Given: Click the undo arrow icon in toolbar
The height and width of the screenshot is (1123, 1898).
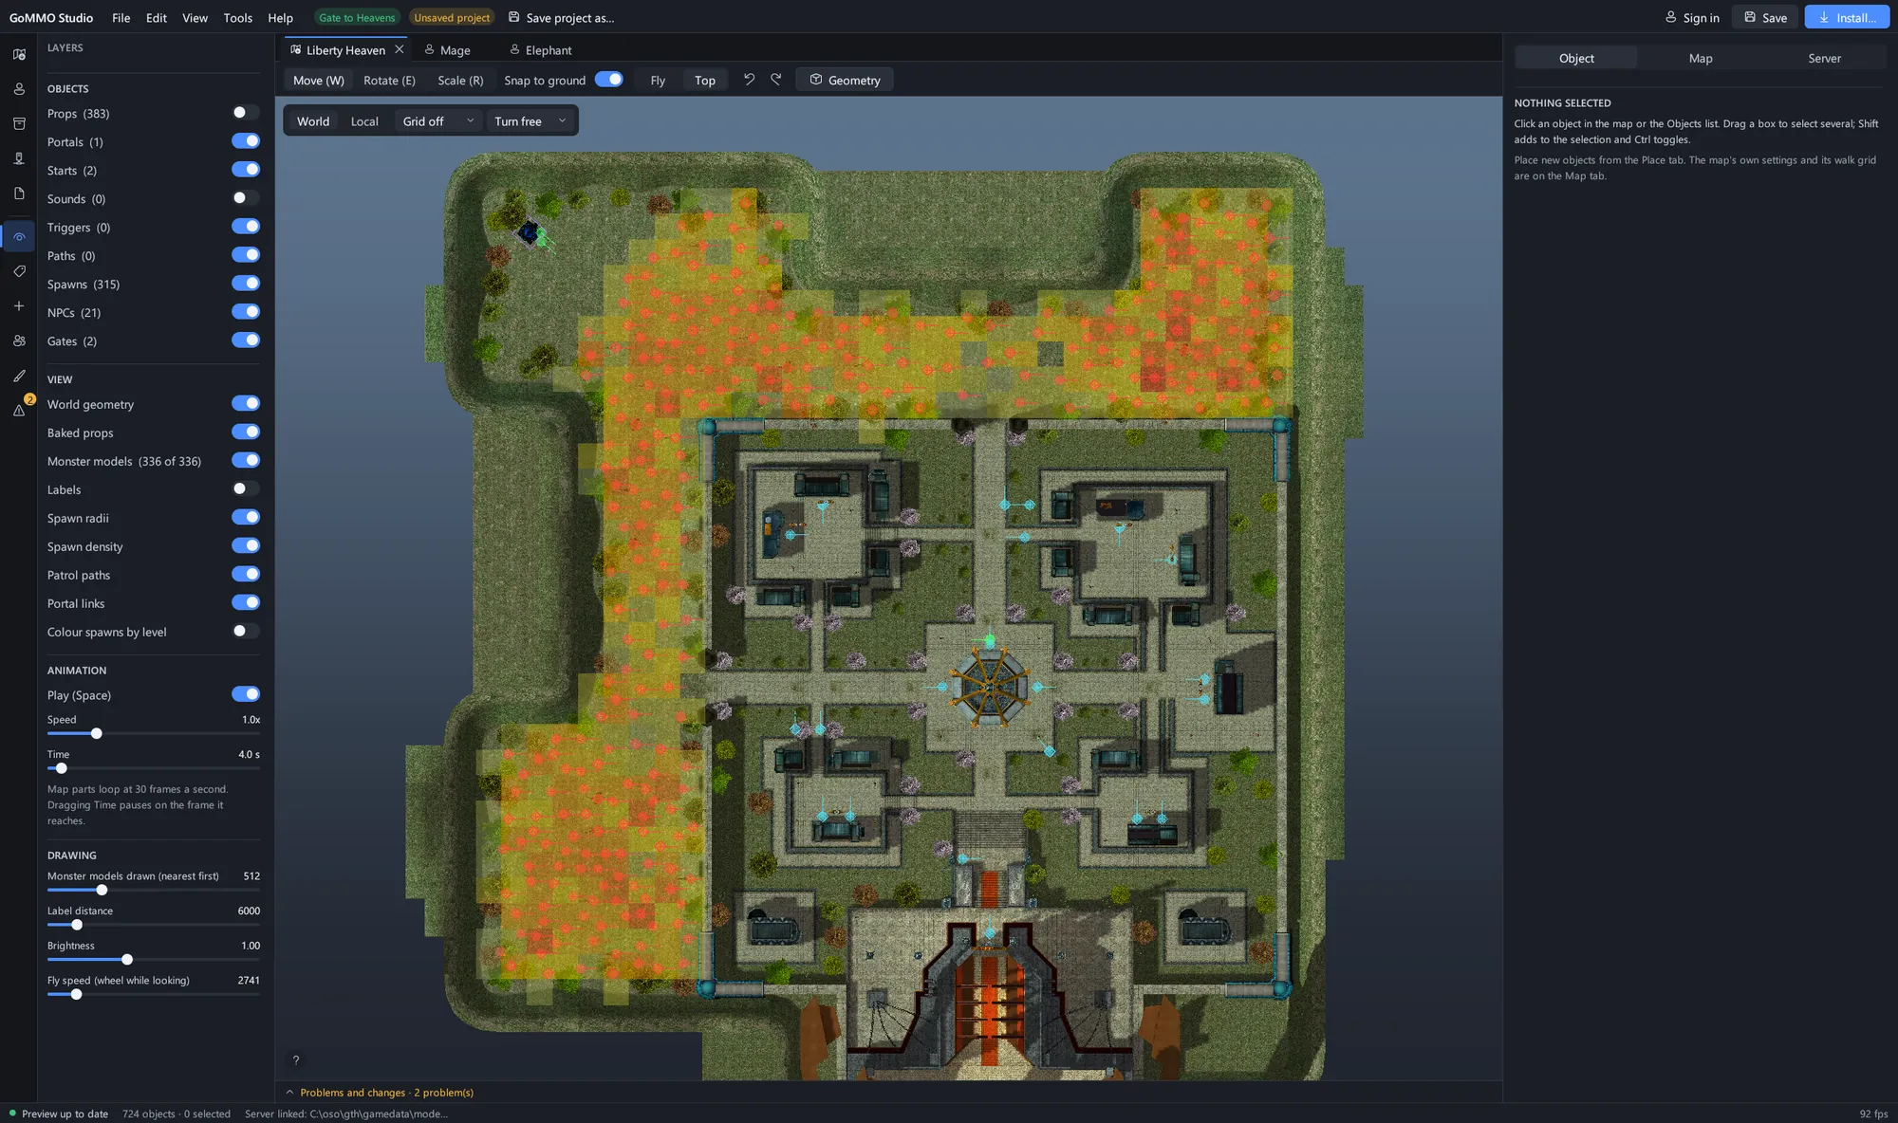Looking at the screenshot, I should 749,80.
